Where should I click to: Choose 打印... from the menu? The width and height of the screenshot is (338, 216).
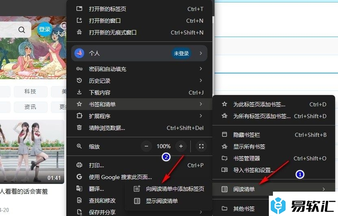[139, 165]
